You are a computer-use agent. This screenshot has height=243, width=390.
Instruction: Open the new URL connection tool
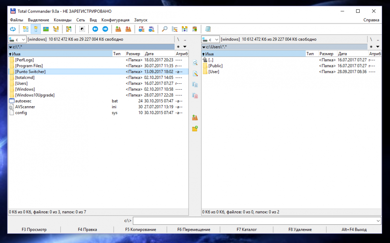(x=151, y=29)
